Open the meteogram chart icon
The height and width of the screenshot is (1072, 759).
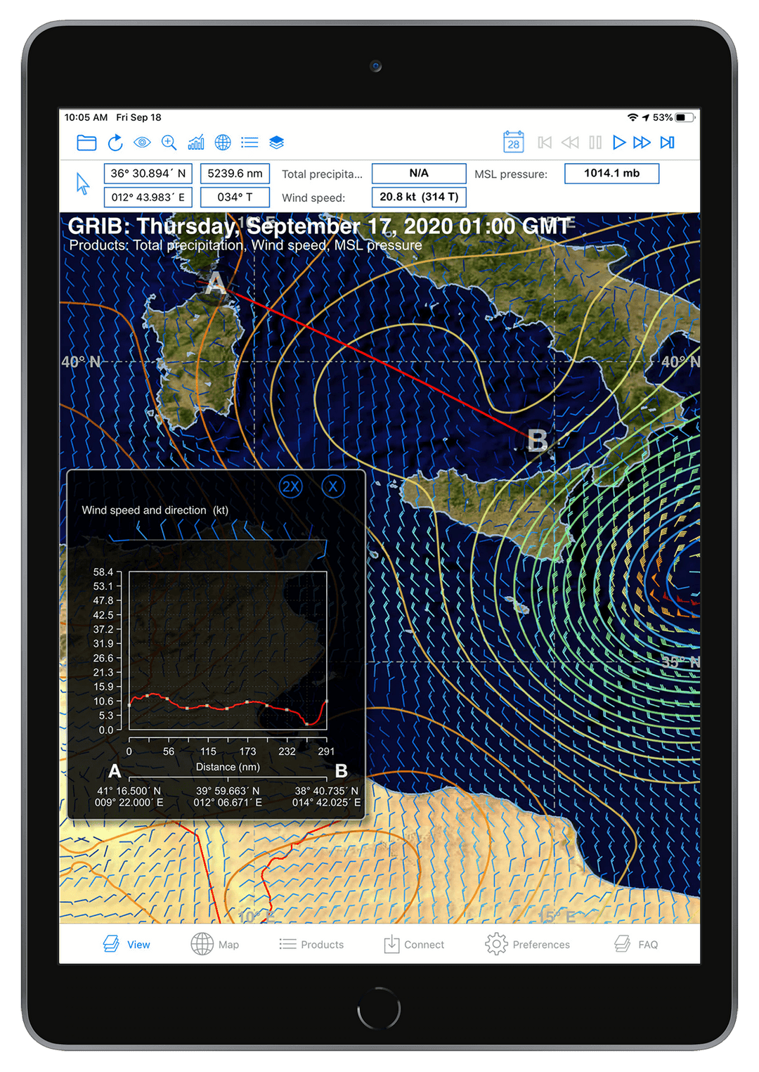click(196, 143)
